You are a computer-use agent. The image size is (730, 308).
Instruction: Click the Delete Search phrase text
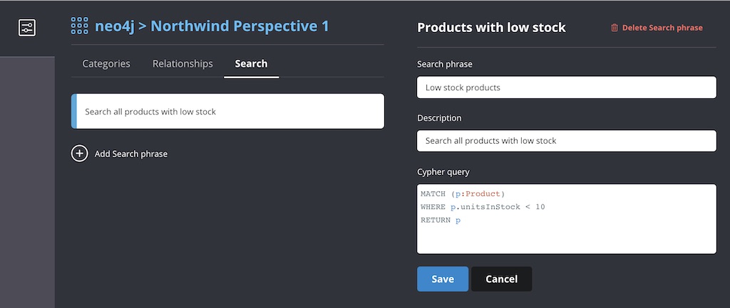pyautogui.click(x=662, y=28)
